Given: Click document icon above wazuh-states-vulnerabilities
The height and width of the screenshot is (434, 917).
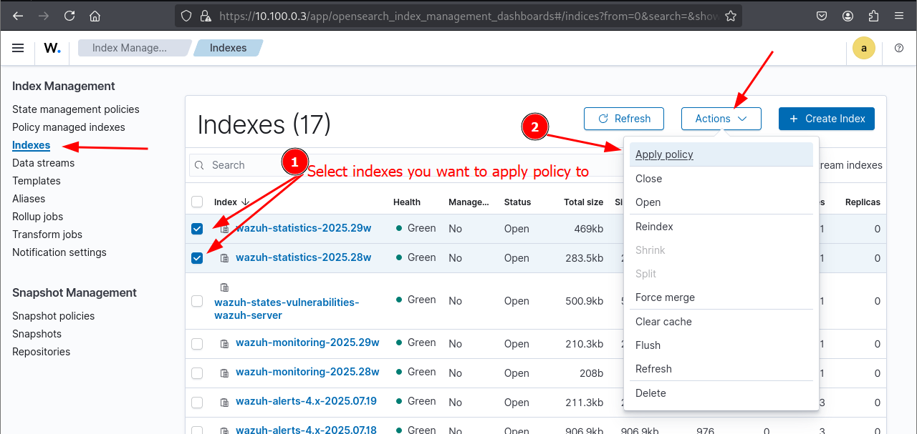Looking at the screenshot, I should point(225,287).
